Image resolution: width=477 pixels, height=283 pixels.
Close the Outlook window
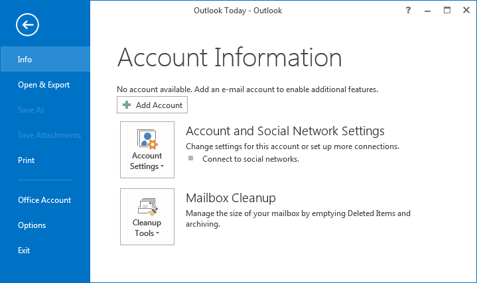click(x=466, y=11)
